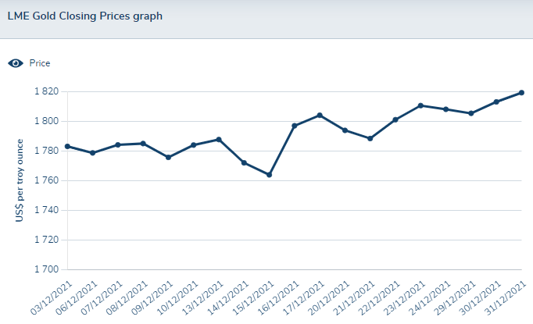This screenshot has height=324, width=533.
Task: Select the 06/12/2021 price point
Action: [92, 153]
